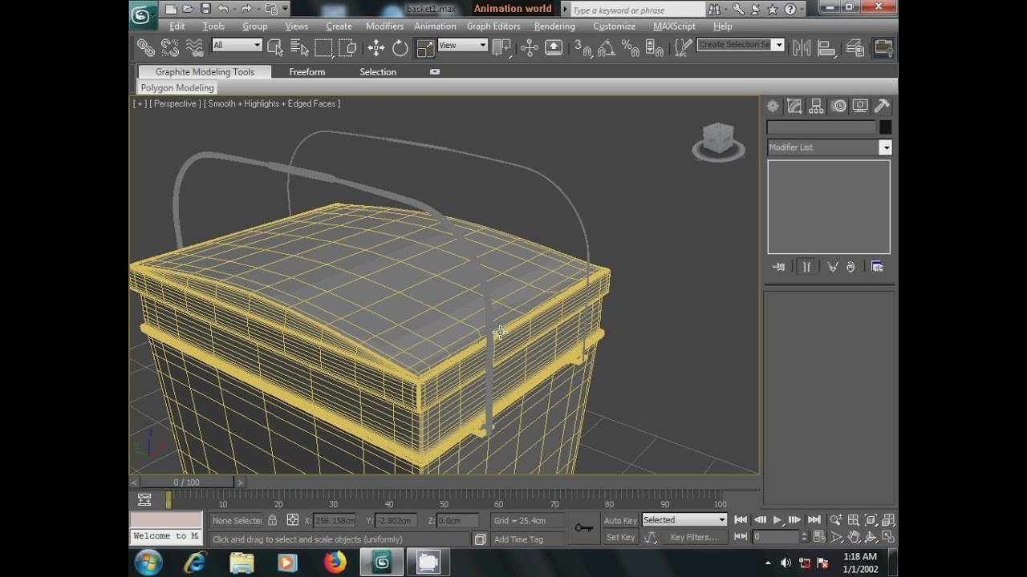Open Select by Name dialog icon
Screen dimensions: 1027x577
(299, 48)
